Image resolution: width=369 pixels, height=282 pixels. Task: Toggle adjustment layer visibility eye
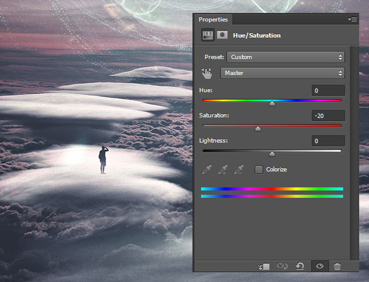coord(319,266)
